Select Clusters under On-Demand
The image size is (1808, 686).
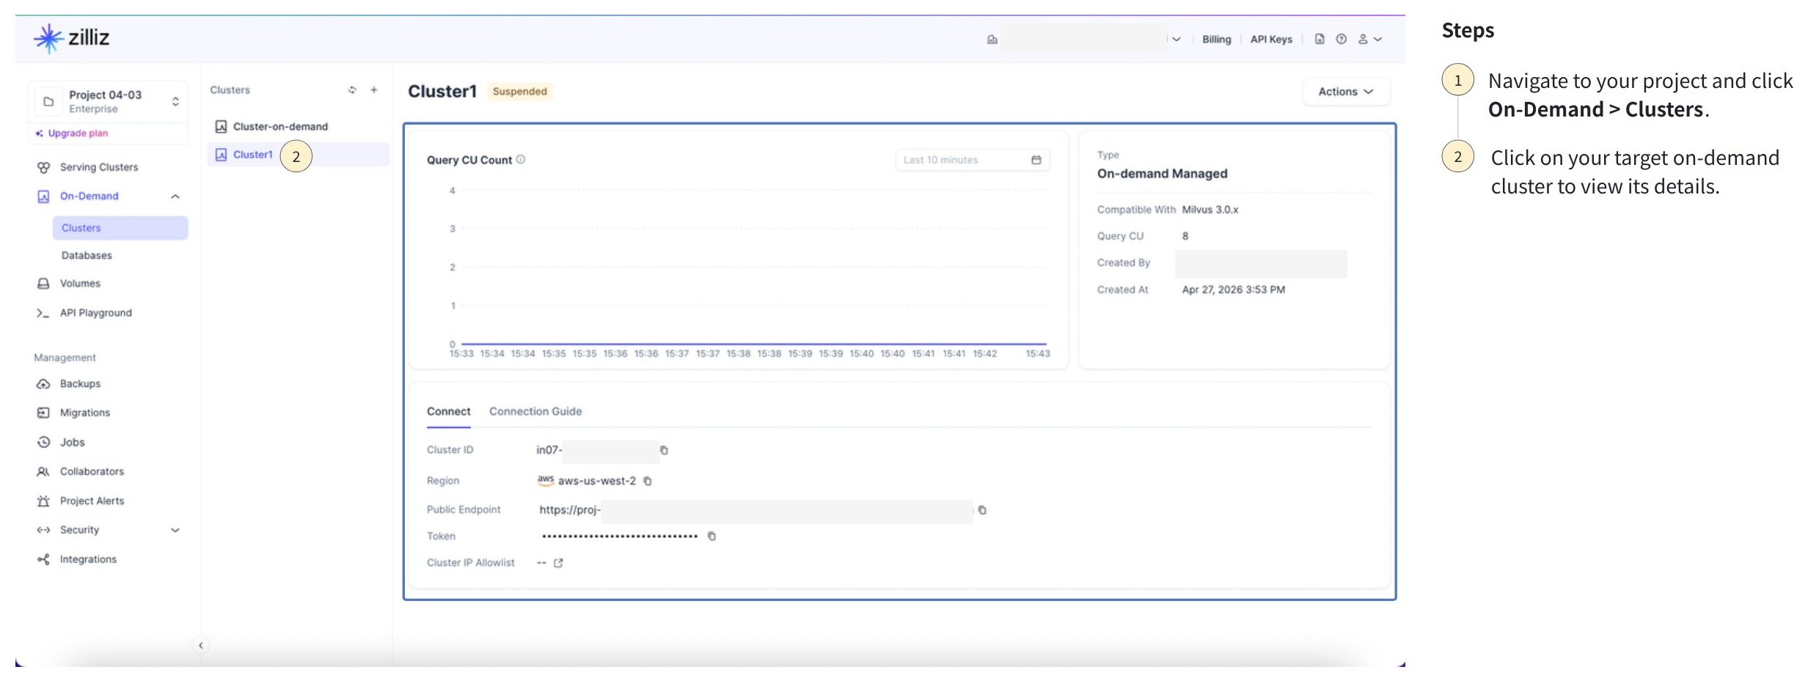point(120,228)
